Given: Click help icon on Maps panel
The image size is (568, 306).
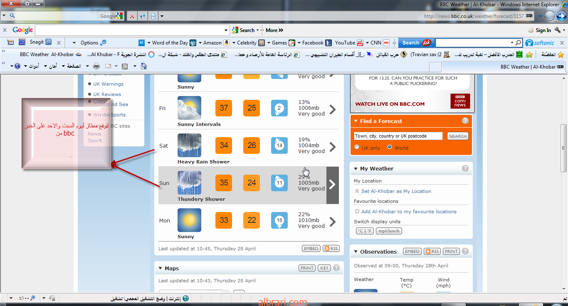Looking at the screenshot, I should coord(336,268).
